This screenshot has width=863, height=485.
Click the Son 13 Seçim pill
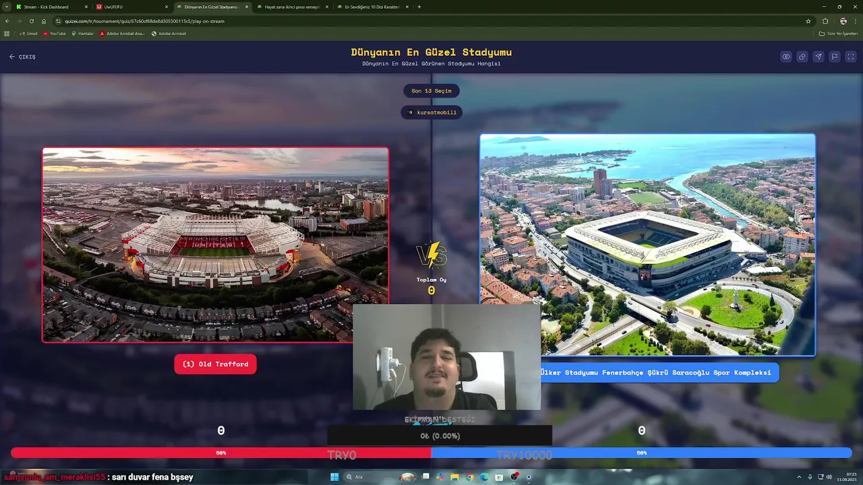[x=431, y=91]
